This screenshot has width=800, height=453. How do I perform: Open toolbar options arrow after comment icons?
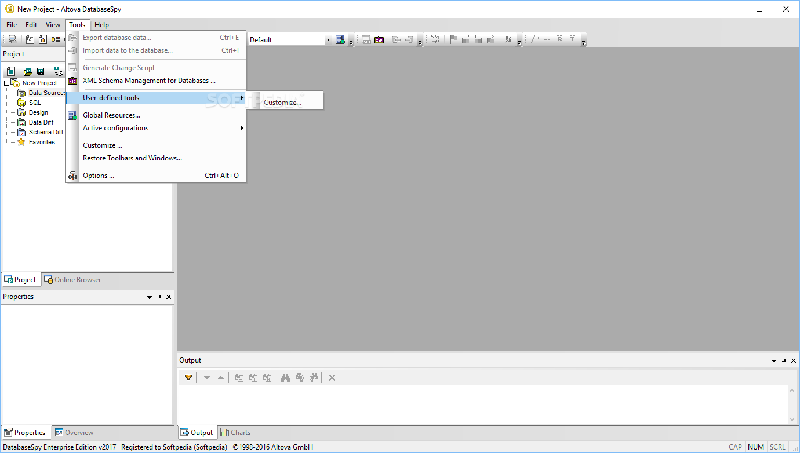tap(583, 41)
